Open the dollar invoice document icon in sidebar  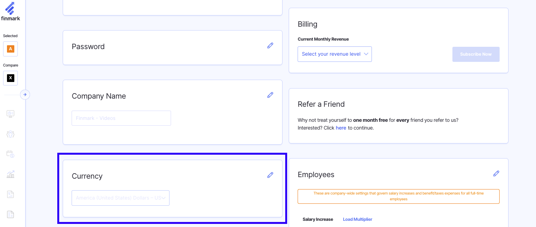[x=10, y=195]
